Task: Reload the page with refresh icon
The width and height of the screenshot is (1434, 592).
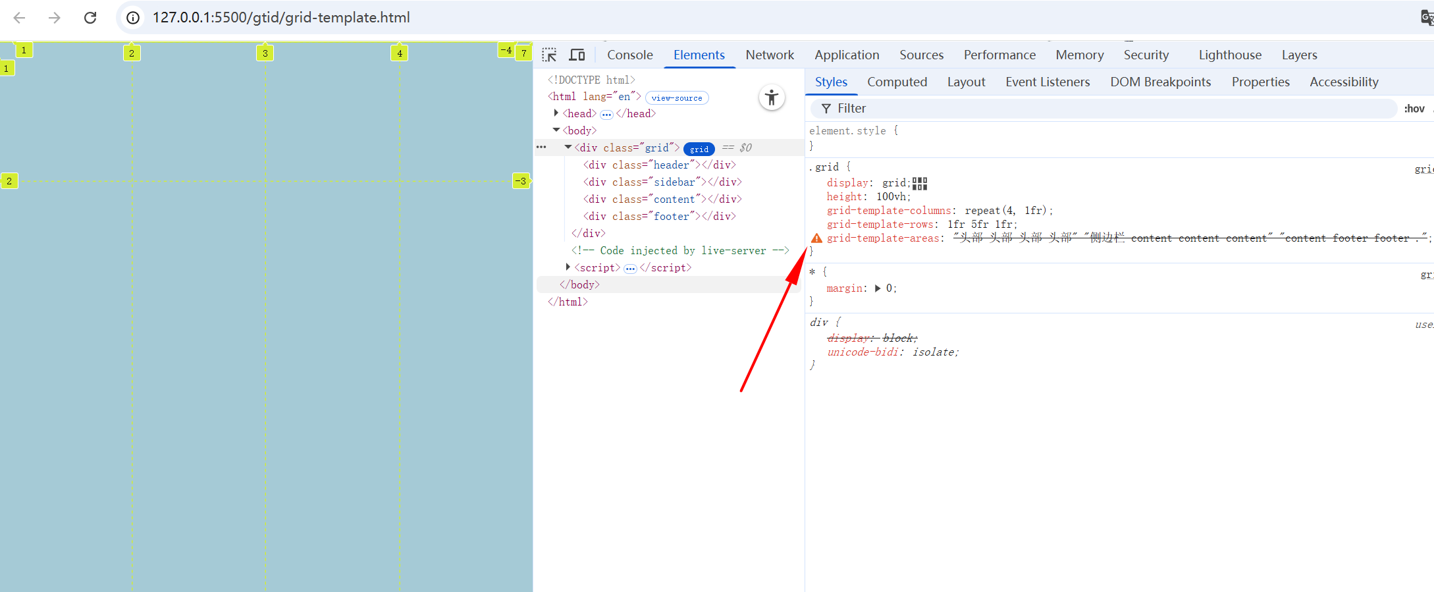Action: 90,18
